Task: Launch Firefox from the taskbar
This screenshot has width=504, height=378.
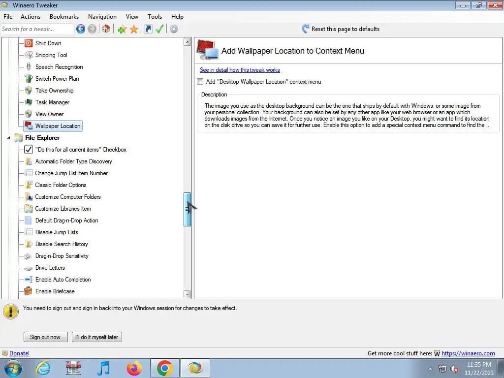Action: [134, 368]
